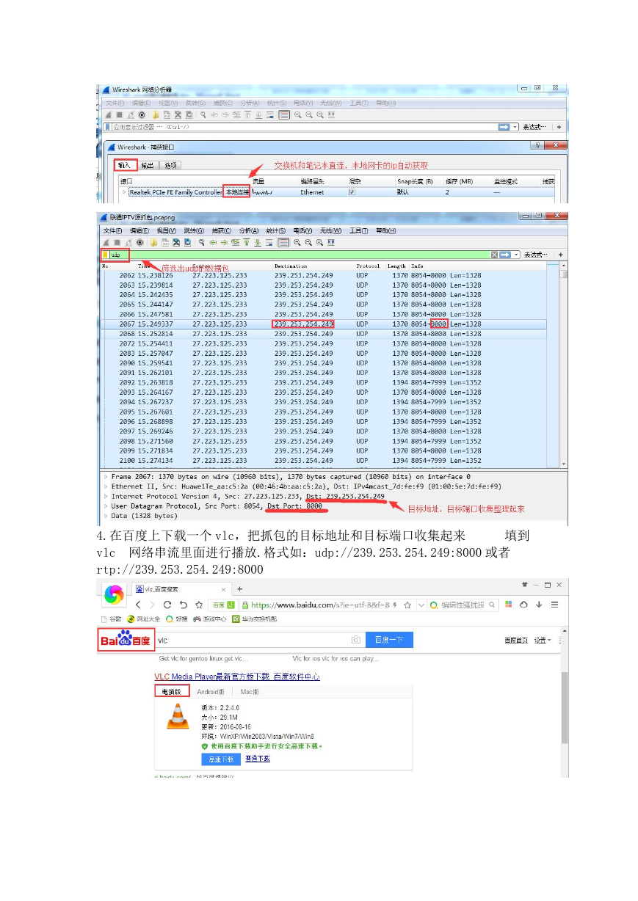Open a capture file with the folder icon in the pcapng toolbar
The height and width of the screenshot is (901, 638).
coord(155,242)
